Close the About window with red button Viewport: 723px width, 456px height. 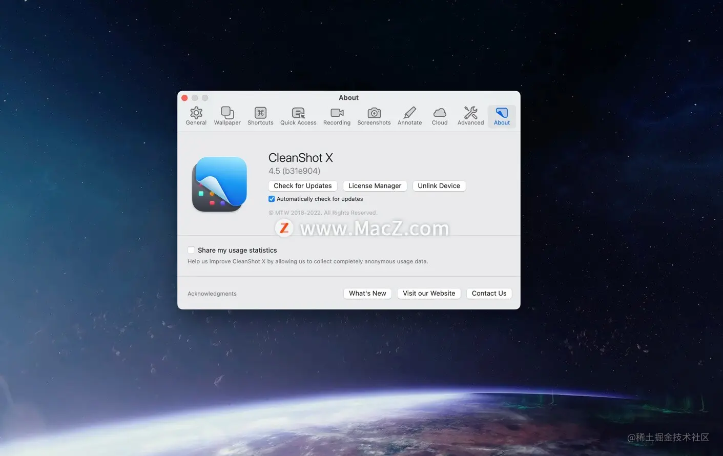184,98
